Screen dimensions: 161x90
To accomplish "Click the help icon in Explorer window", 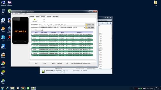I will coord(110,23).
